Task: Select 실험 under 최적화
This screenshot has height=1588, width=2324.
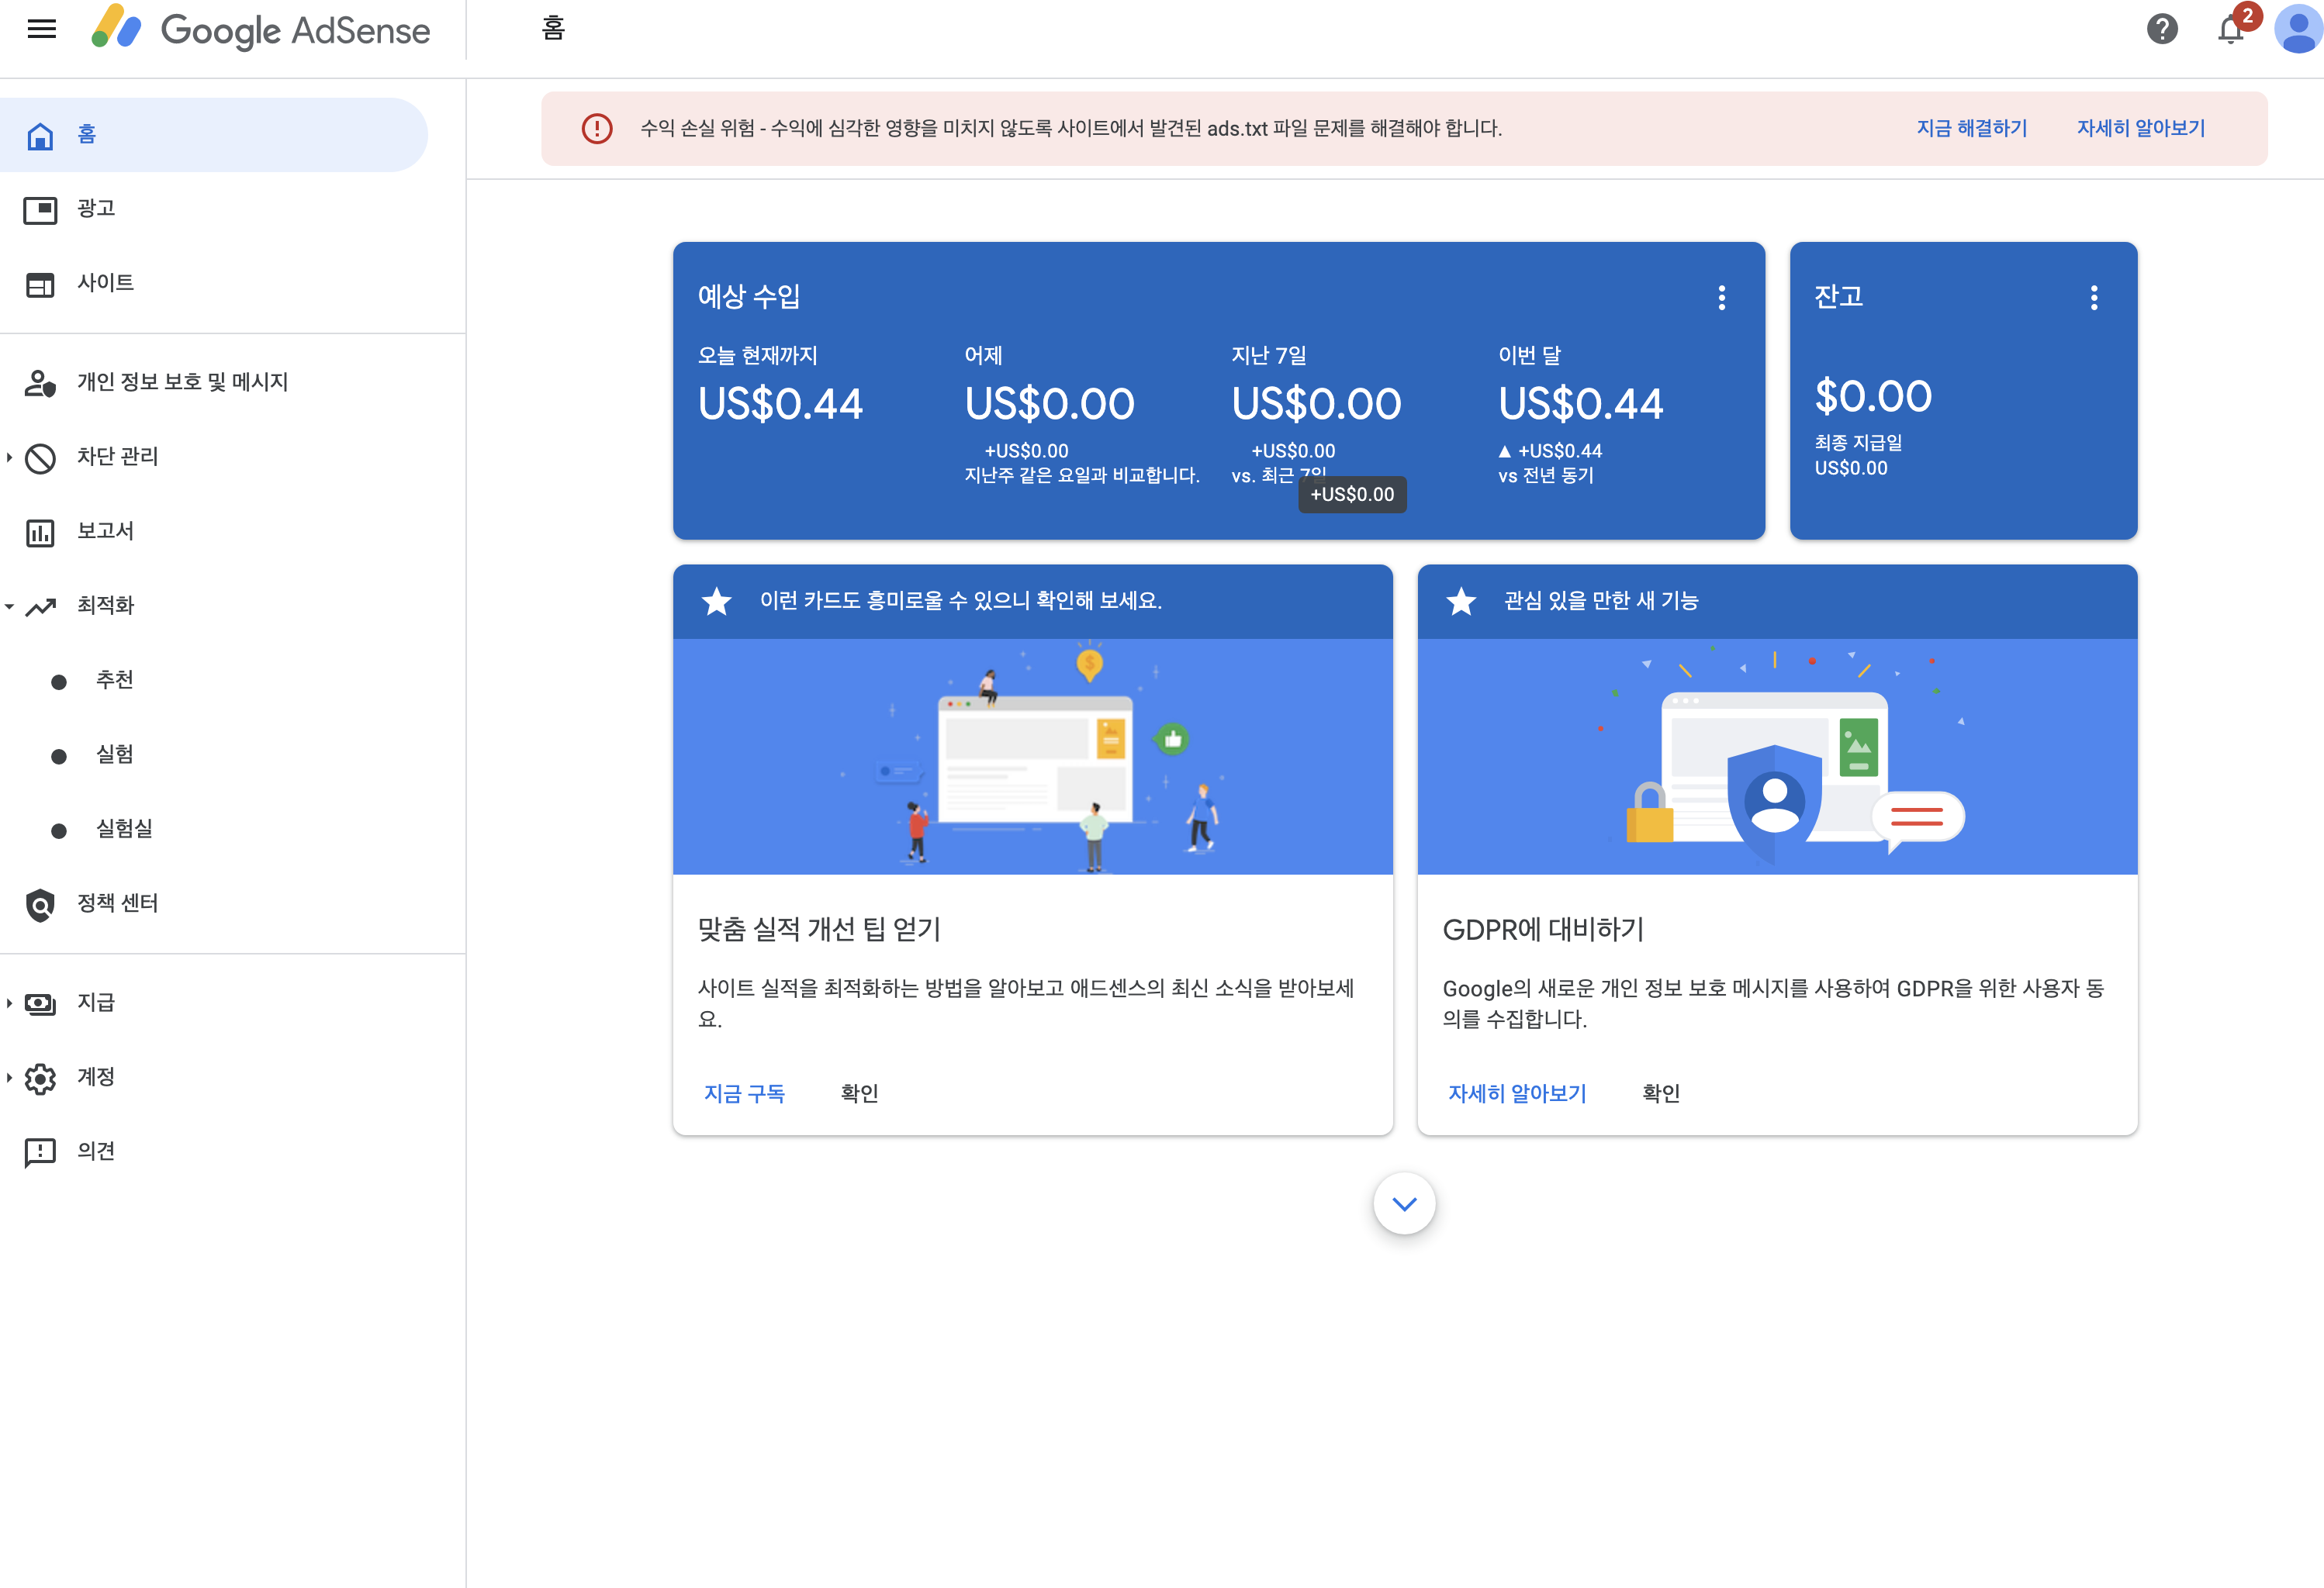Action: (114, 754)
